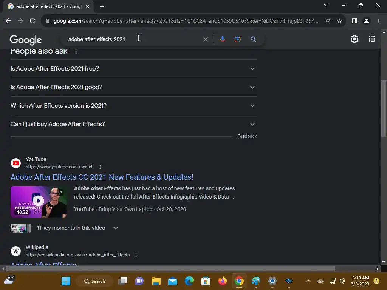Bookmark this tab with star icon

point(339,21)
